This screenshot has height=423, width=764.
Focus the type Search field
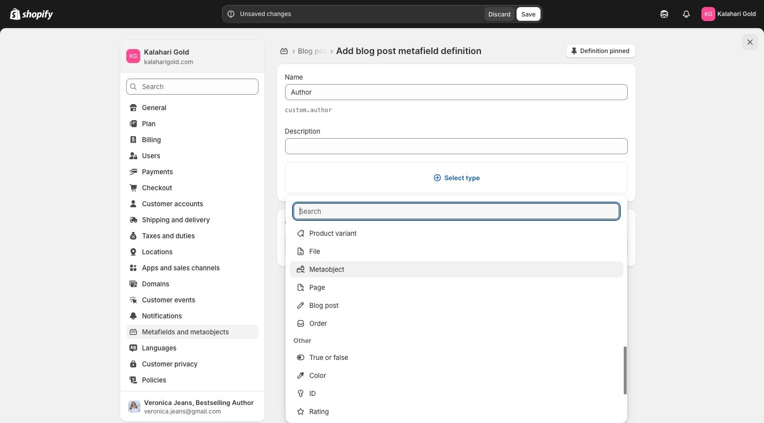click(456, 211)
